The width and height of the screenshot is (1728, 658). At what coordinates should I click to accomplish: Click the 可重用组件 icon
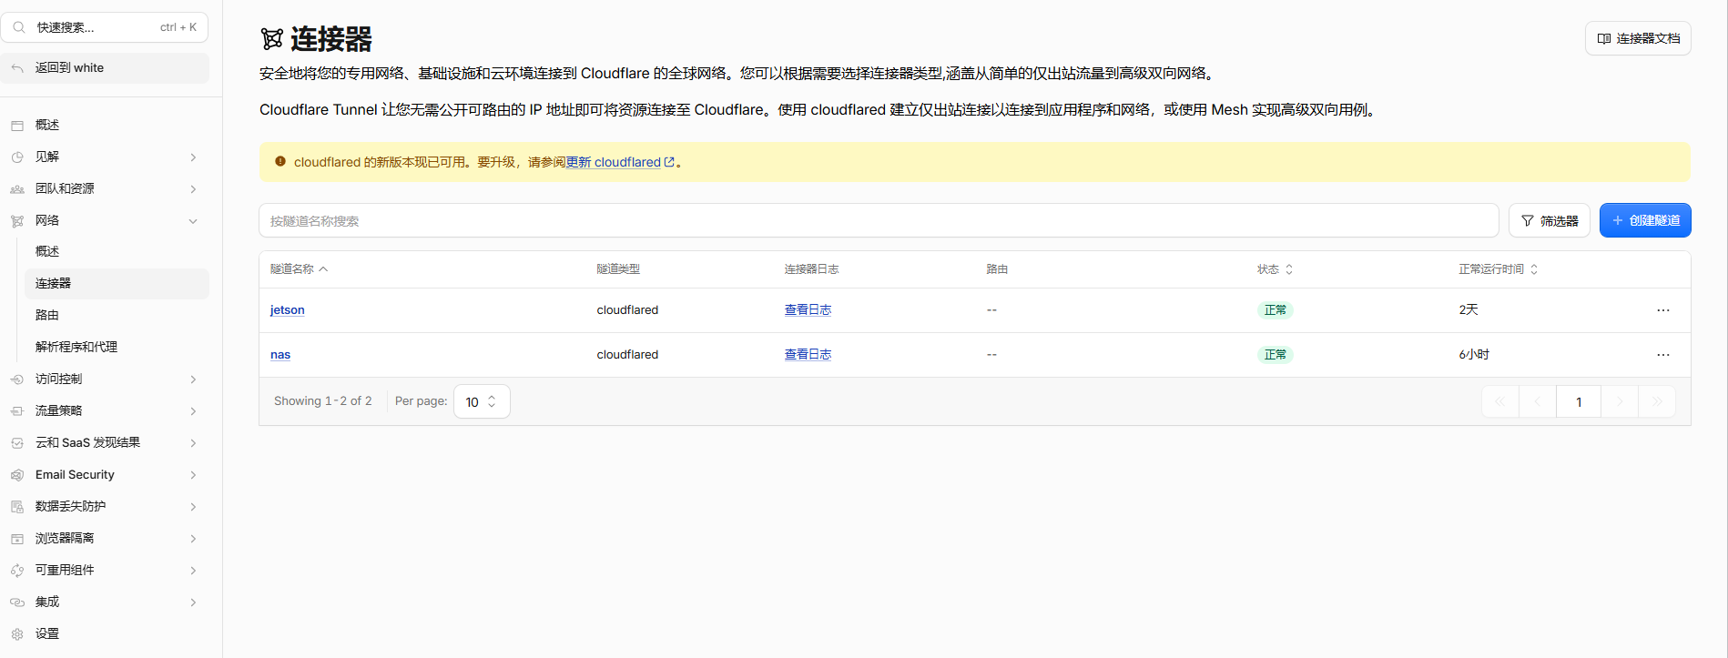pos(17,571)
